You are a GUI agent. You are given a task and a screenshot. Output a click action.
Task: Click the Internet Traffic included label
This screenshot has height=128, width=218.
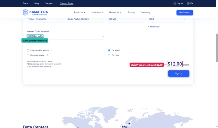tap(38, 32)
